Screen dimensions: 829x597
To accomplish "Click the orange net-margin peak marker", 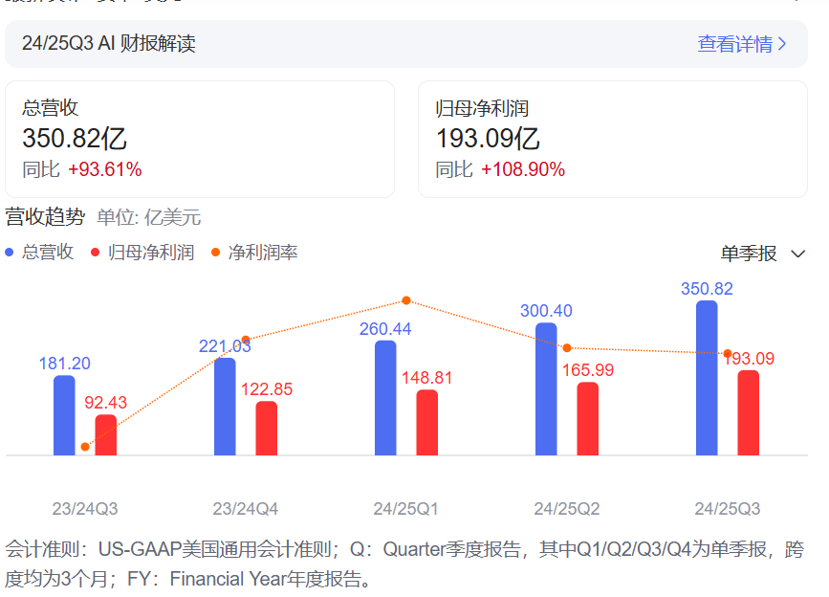I will [406, 300].
